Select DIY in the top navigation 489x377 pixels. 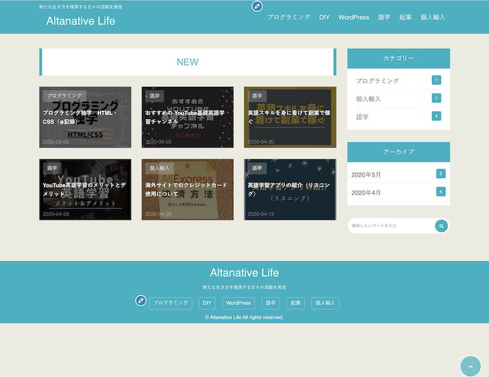coord(324,17)
